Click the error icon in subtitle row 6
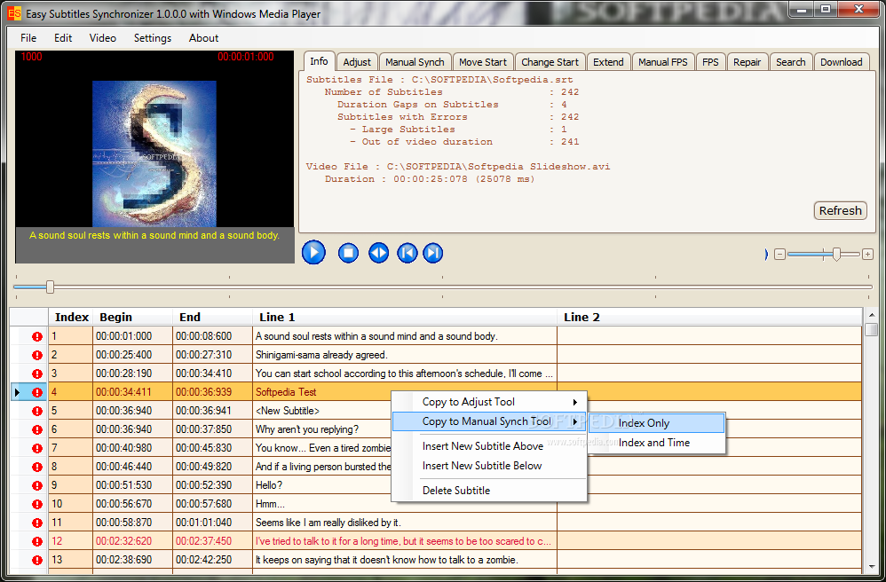The image size is (886, 582). point(37,429)
